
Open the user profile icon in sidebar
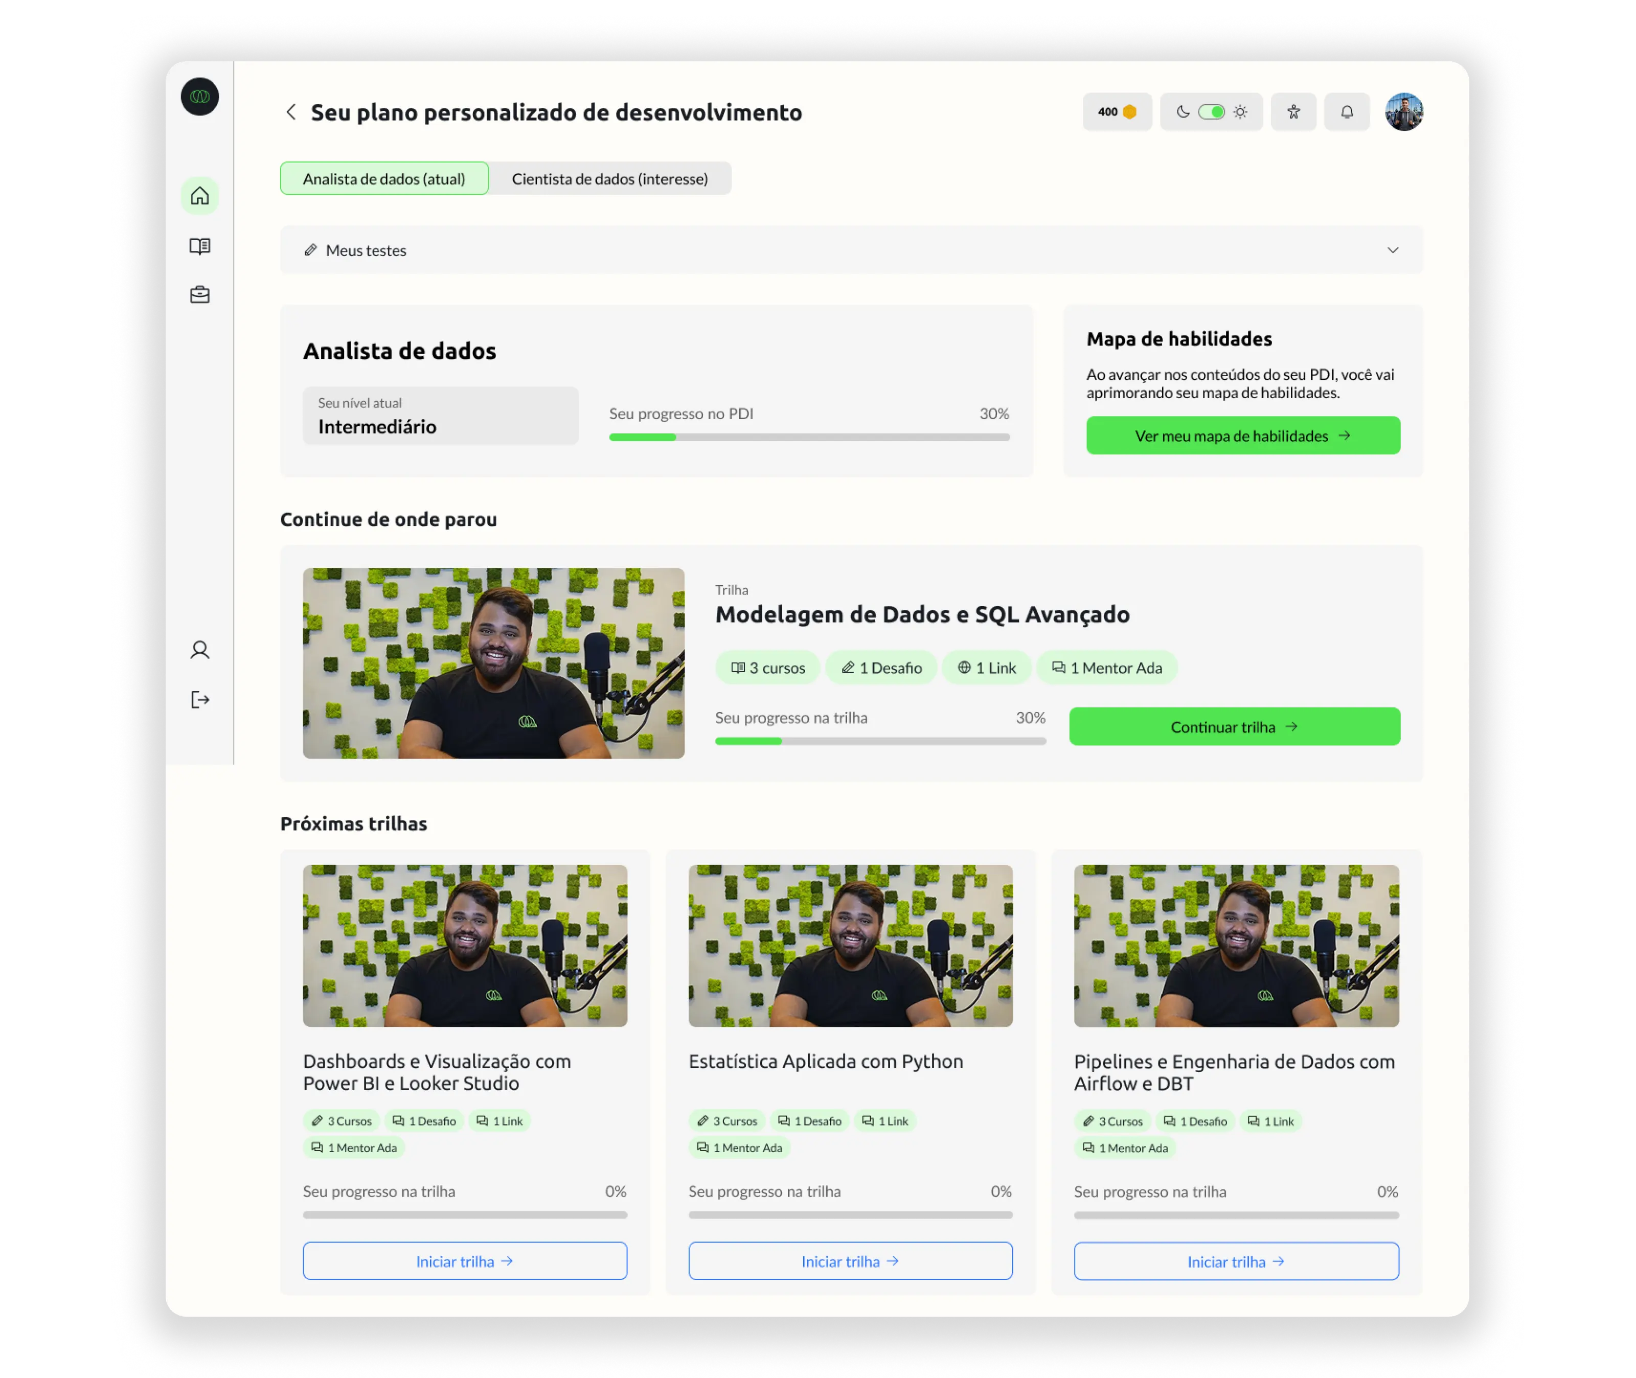pos(200,650)
